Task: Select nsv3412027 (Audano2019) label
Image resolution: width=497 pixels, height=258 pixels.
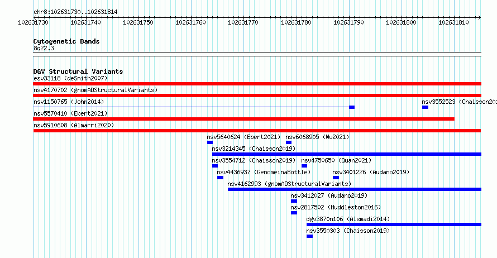Action: [x=329, y=195]
